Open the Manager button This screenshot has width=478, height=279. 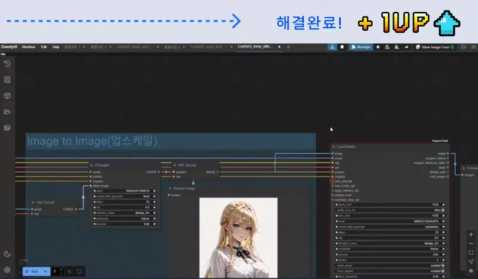pos(361,47)
